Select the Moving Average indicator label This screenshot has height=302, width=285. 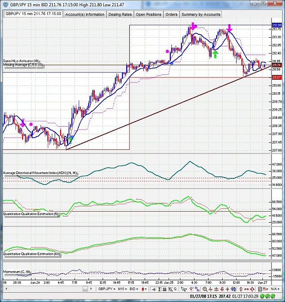23,65
